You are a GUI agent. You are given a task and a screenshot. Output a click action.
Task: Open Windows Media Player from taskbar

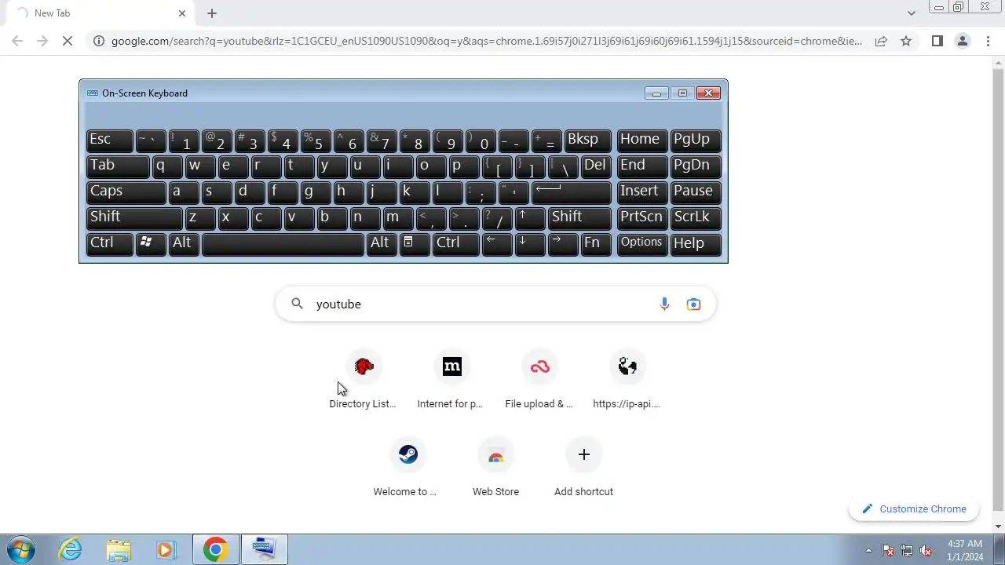[166, 549]
